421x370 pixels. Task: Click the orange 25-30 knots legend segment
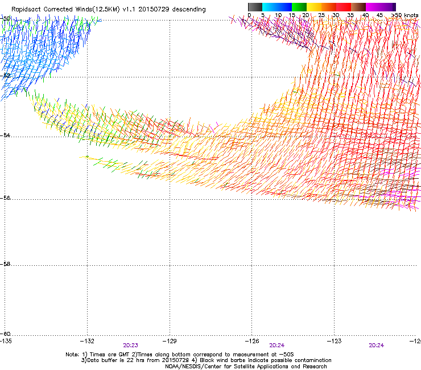329,7
